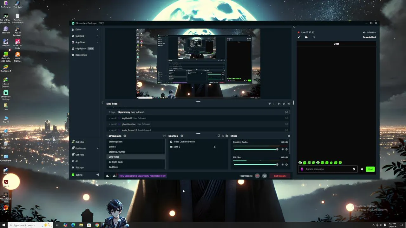Adjust the Desktop Audio volume slider
The height and width of the screenshot is (228, 406).
pyautogui.click(x=256, y=149)
